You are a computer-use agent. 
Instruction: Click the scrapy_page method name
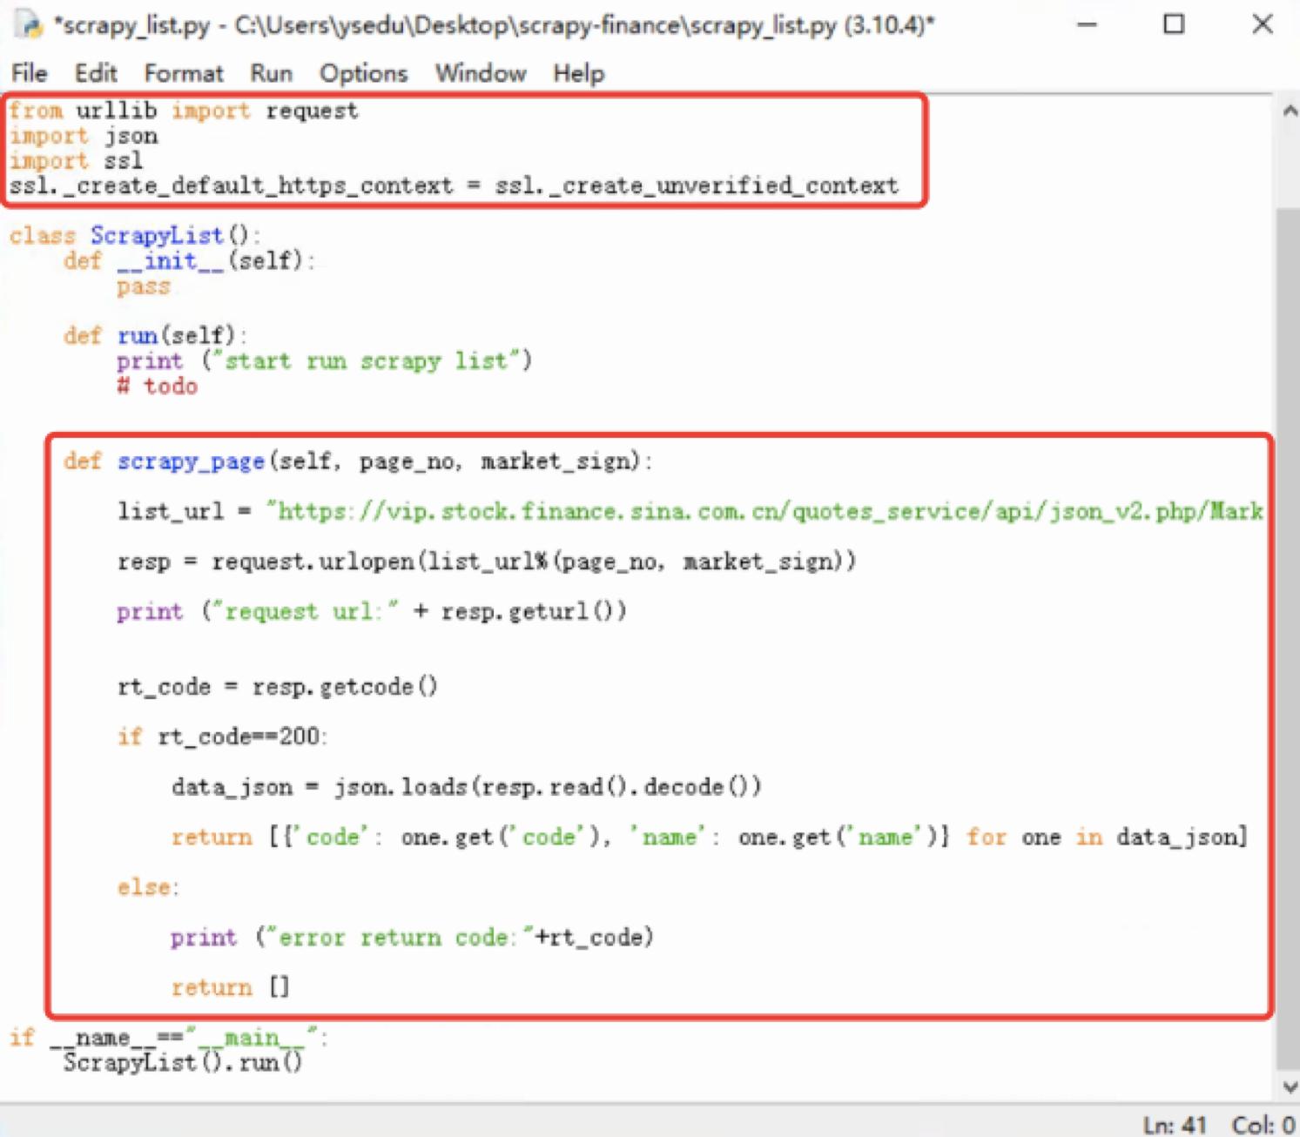(x=191, y=461)
